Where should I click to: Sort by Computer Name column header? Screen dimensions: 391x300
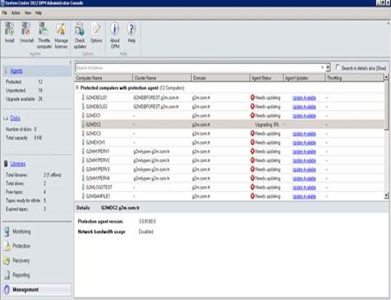pyautogui.click(x=103, y=78)
